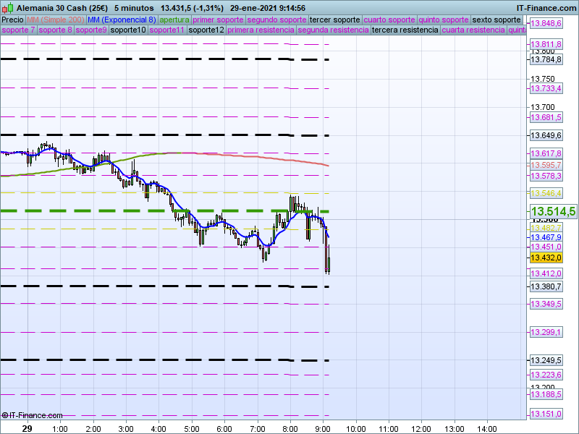This screenshot has width=579, height=434.
Task: Click the soporte10 legend label
Action: point(128,30)
